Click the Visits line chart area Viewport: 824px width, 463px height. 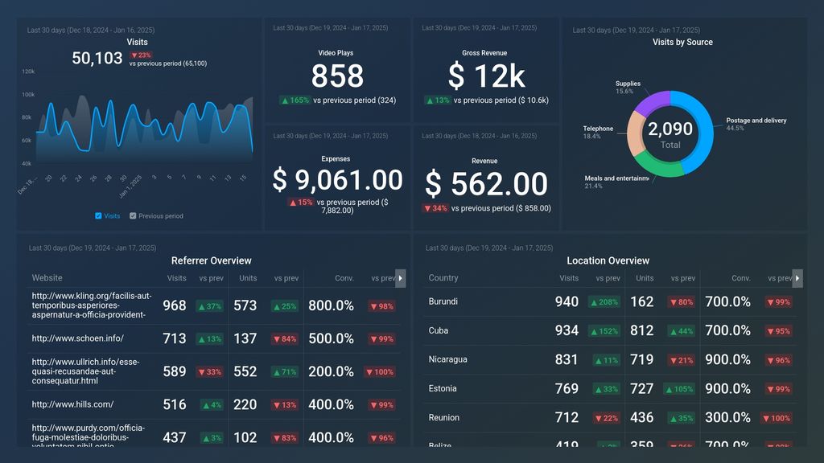click(x=144, y=129)
